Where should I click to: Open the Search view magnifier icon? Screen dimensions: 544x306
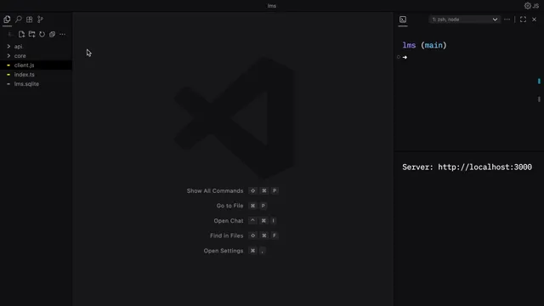pos(19,20)
